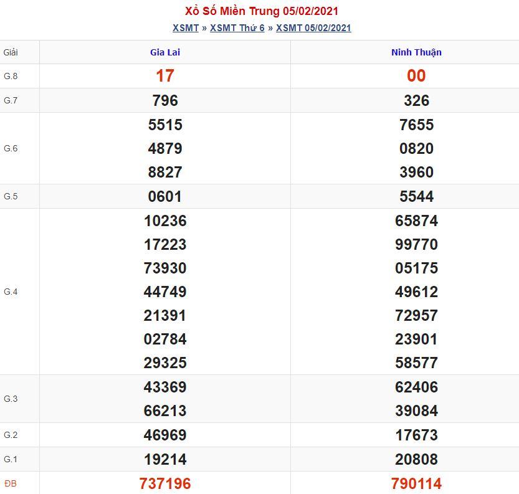Select Ninh Thuận G.8 result 00
519x494 pixels.
[416, 76]
